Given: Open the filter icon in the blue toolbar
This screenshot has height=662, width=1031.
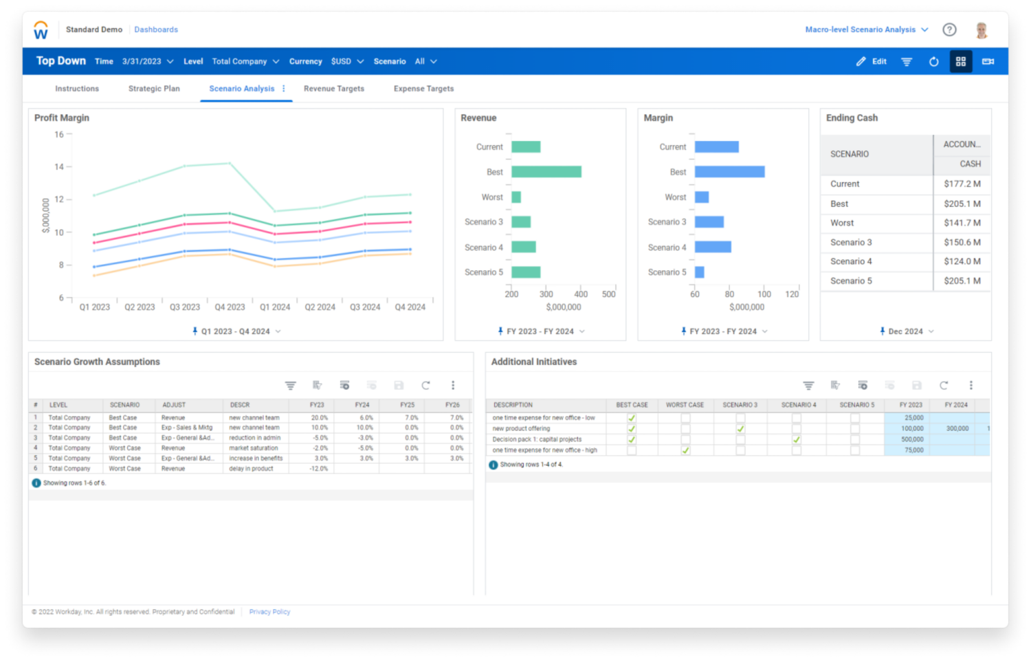Looking at the screenshot, I should coord(907,62).
